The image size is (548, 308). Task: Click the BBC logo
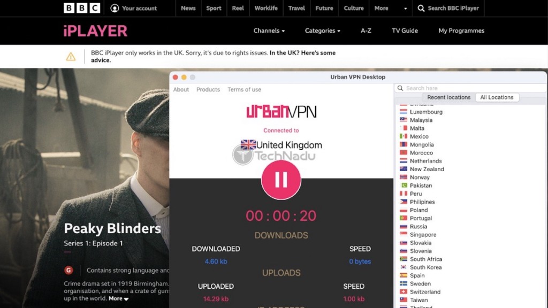82,8
